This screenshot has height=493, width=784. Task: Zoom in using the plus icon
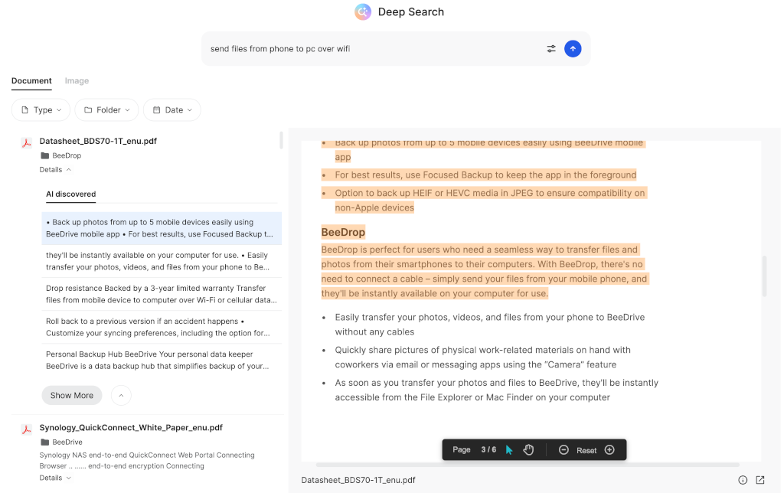pos(609,449)
